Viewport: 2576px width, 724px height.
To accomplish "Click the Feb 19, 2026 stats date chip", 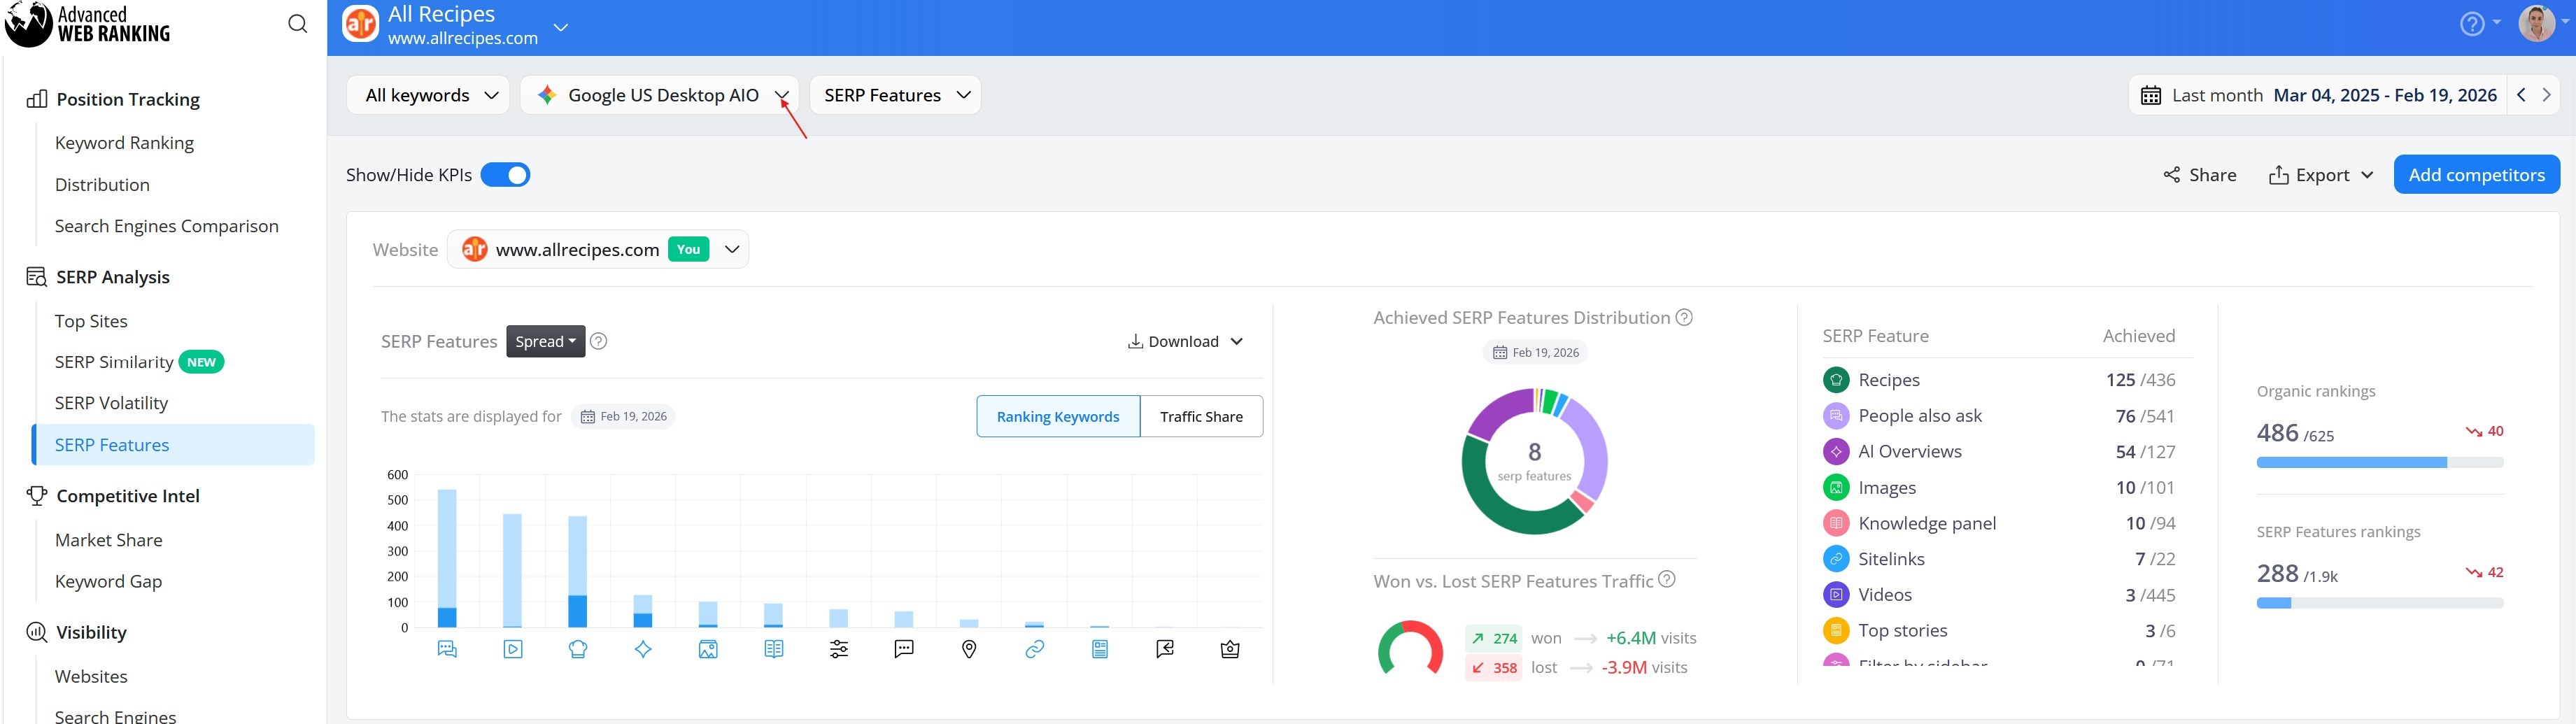I will click(624, 417).
